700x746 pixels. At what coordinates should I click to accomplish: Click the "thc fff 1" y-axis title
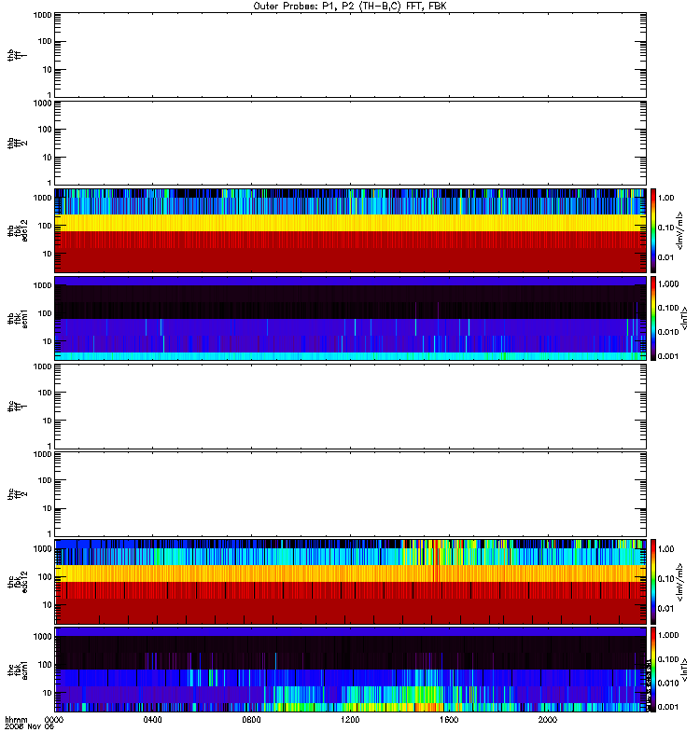17,407
